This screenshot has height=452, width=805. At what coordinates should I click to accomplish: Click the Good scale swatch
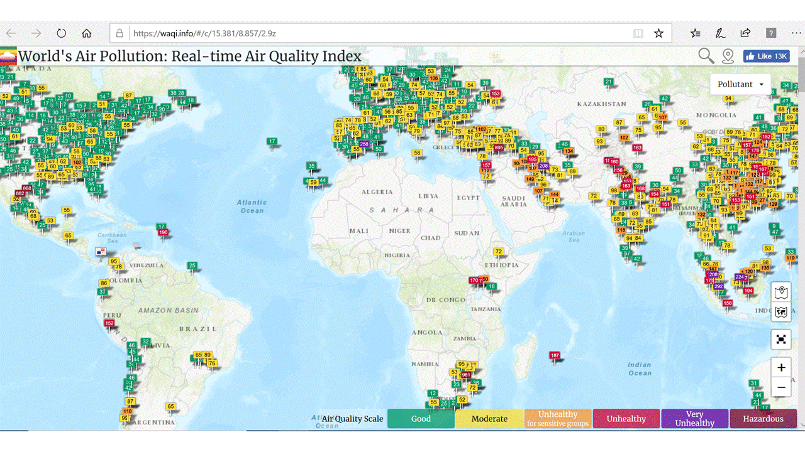coord(421,419)
